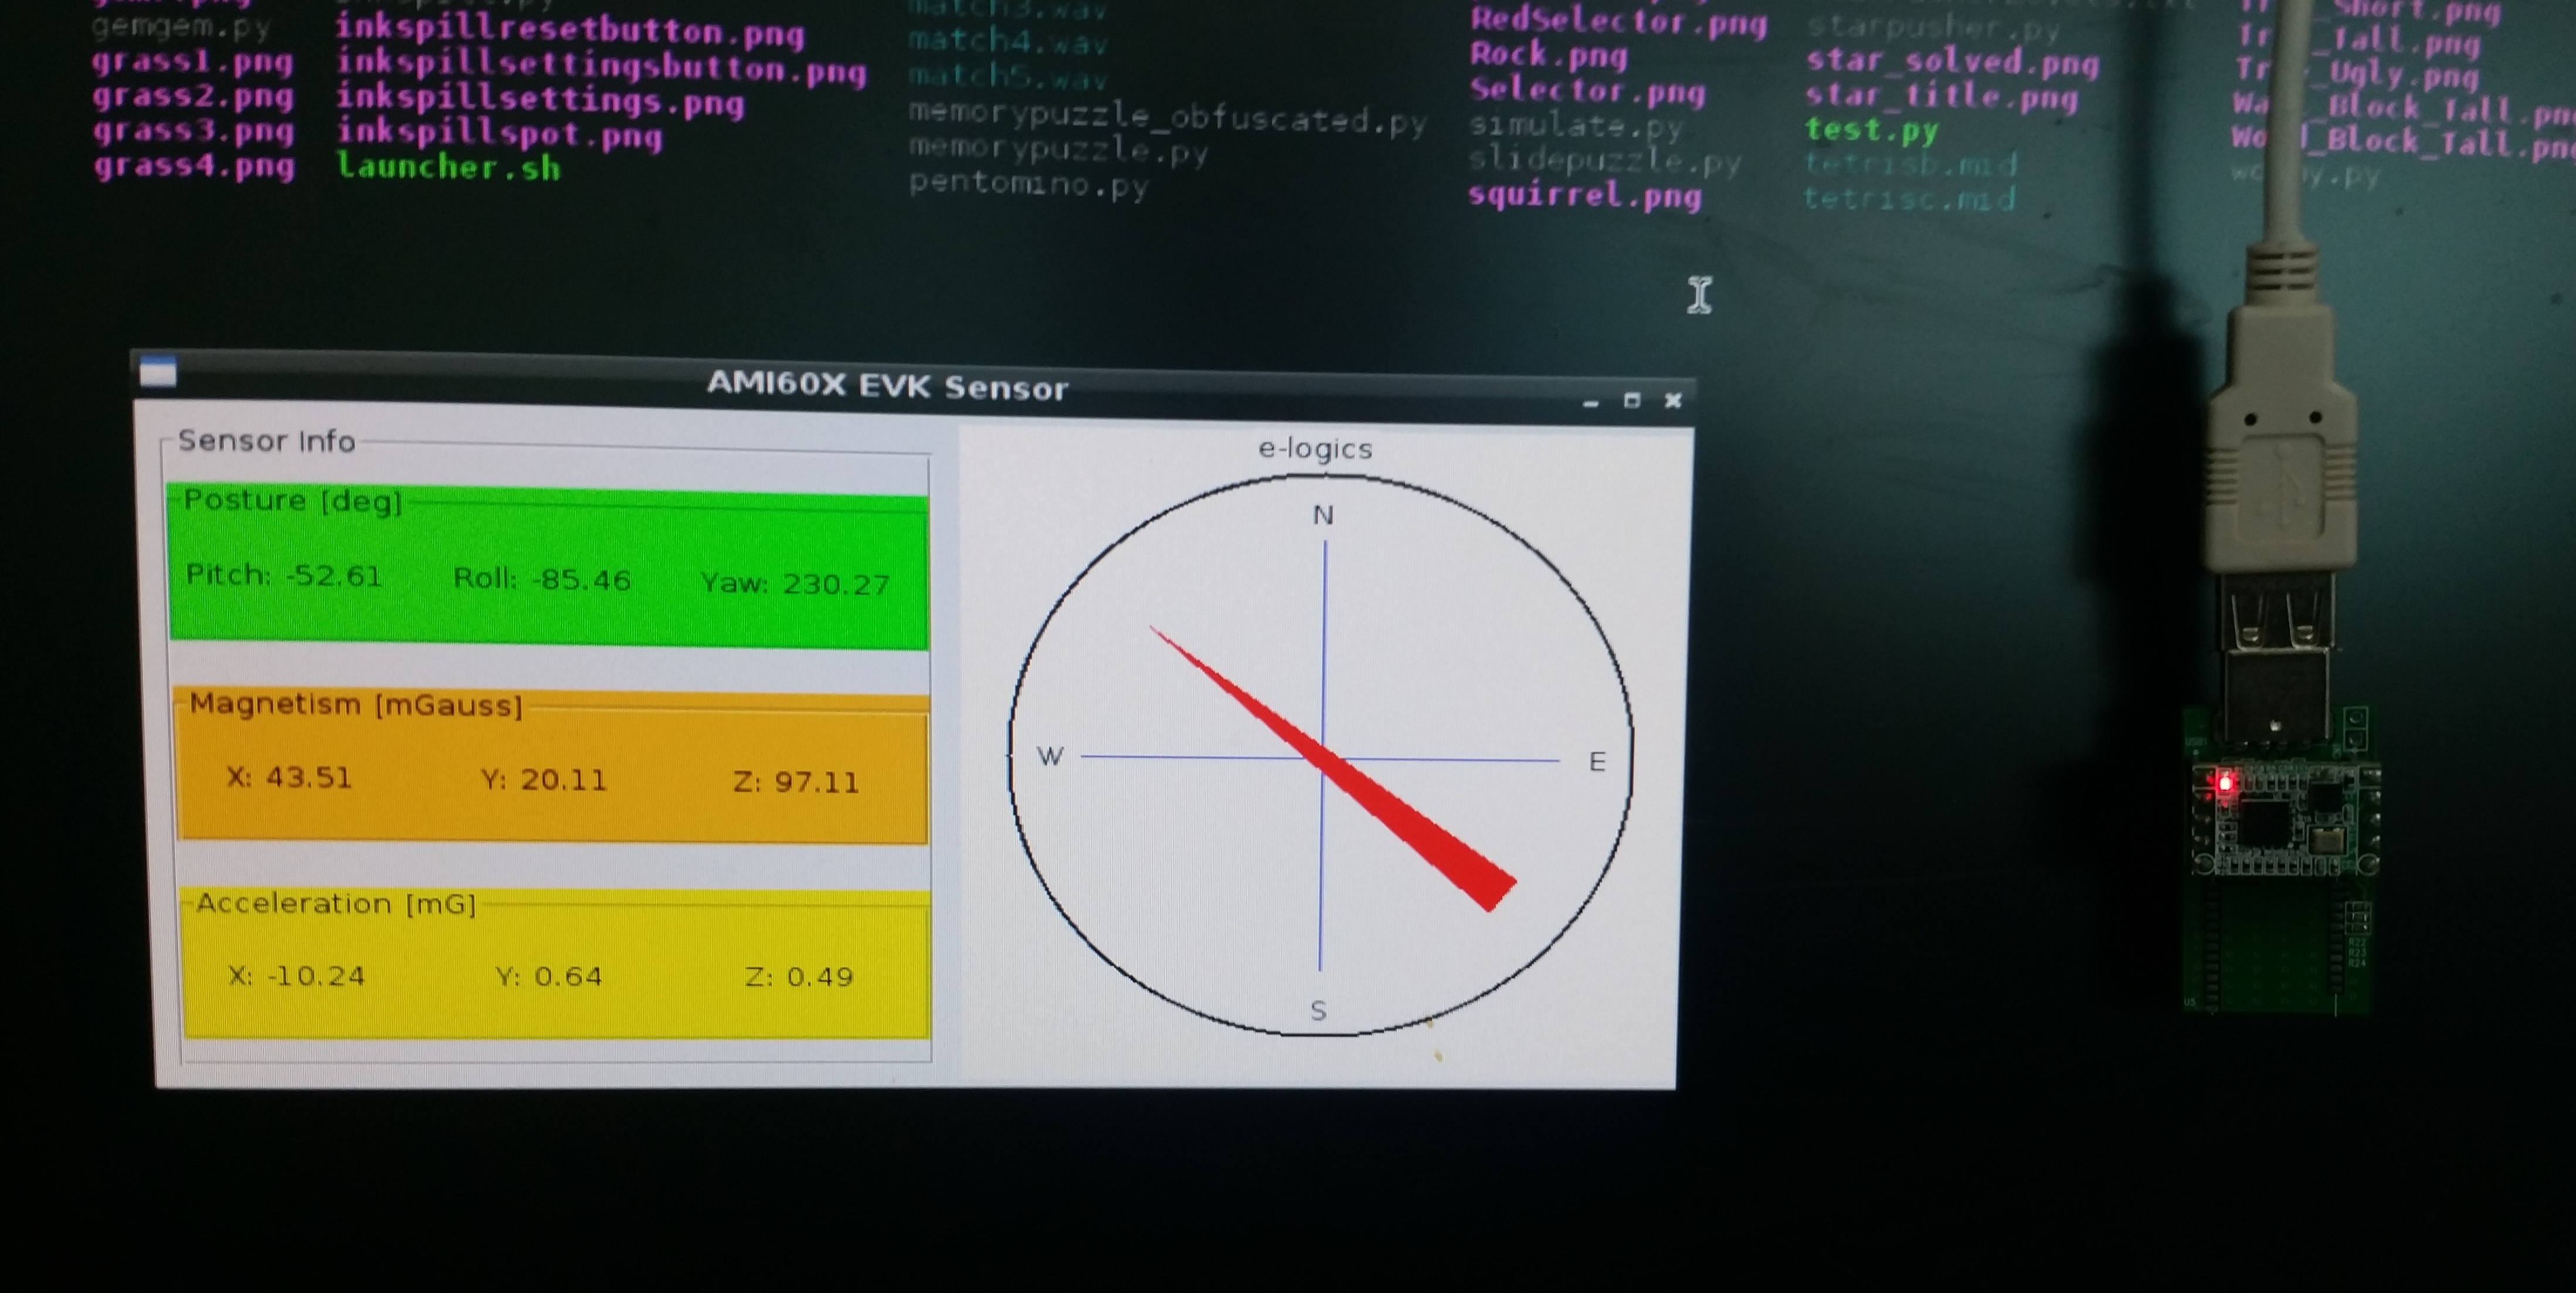Screen dimensions: 2576x1293
Task: Click the S marker on the compass
Action: click(x=1319, y=1011)
